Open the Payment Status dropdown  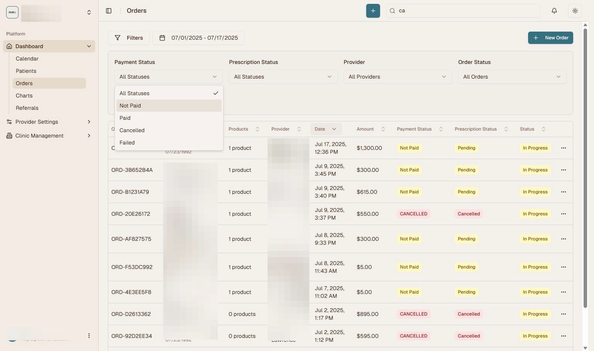click(x=168, y=77)
